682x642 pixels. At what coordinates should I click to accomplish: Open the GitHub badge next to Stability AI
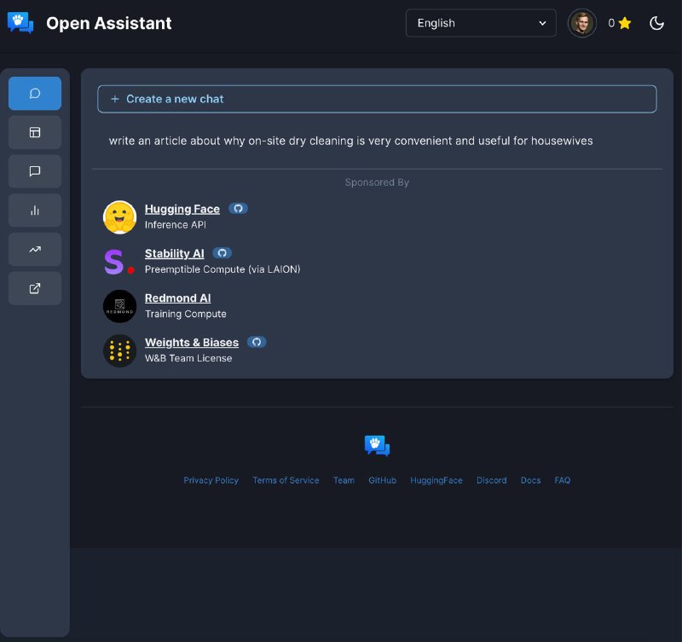click(x=223, y=252)
